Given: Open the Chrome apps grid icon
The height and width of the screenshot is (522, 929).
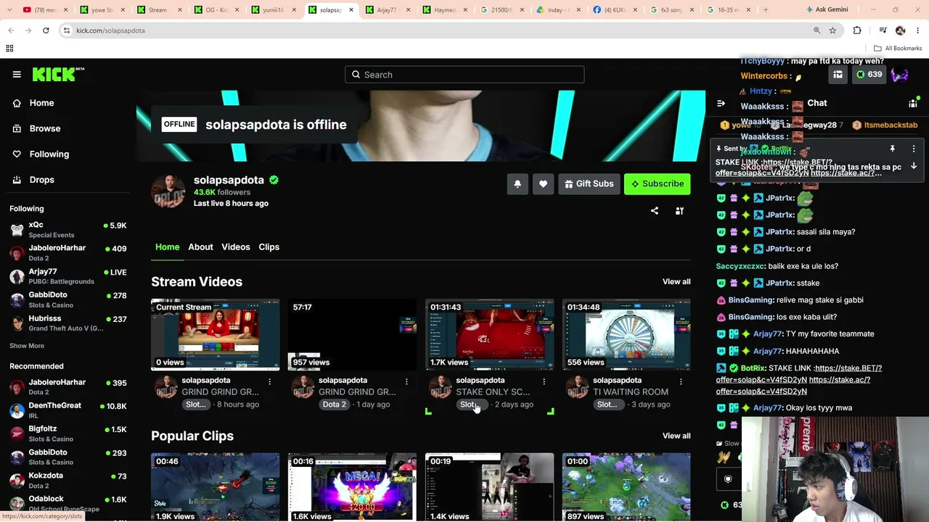Looking at the screenshot, I should (x=9, y=49).
